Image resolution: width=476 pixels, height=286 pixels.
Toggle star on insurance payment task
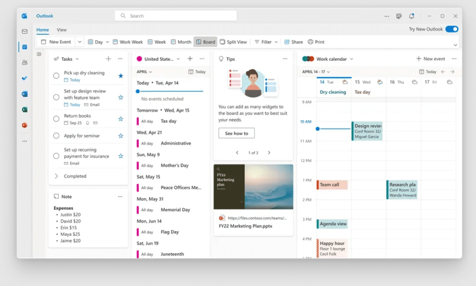pyautogui.click(x=121, y=156)
